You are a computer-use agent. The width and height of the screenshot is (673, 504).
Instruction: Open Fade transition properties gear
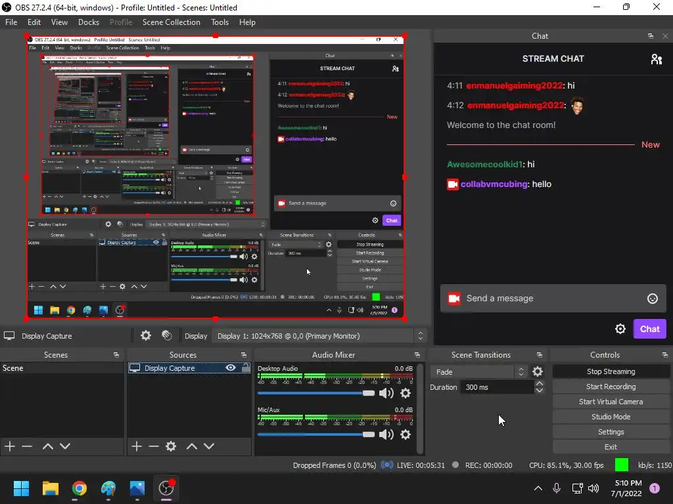coord(538,371)
